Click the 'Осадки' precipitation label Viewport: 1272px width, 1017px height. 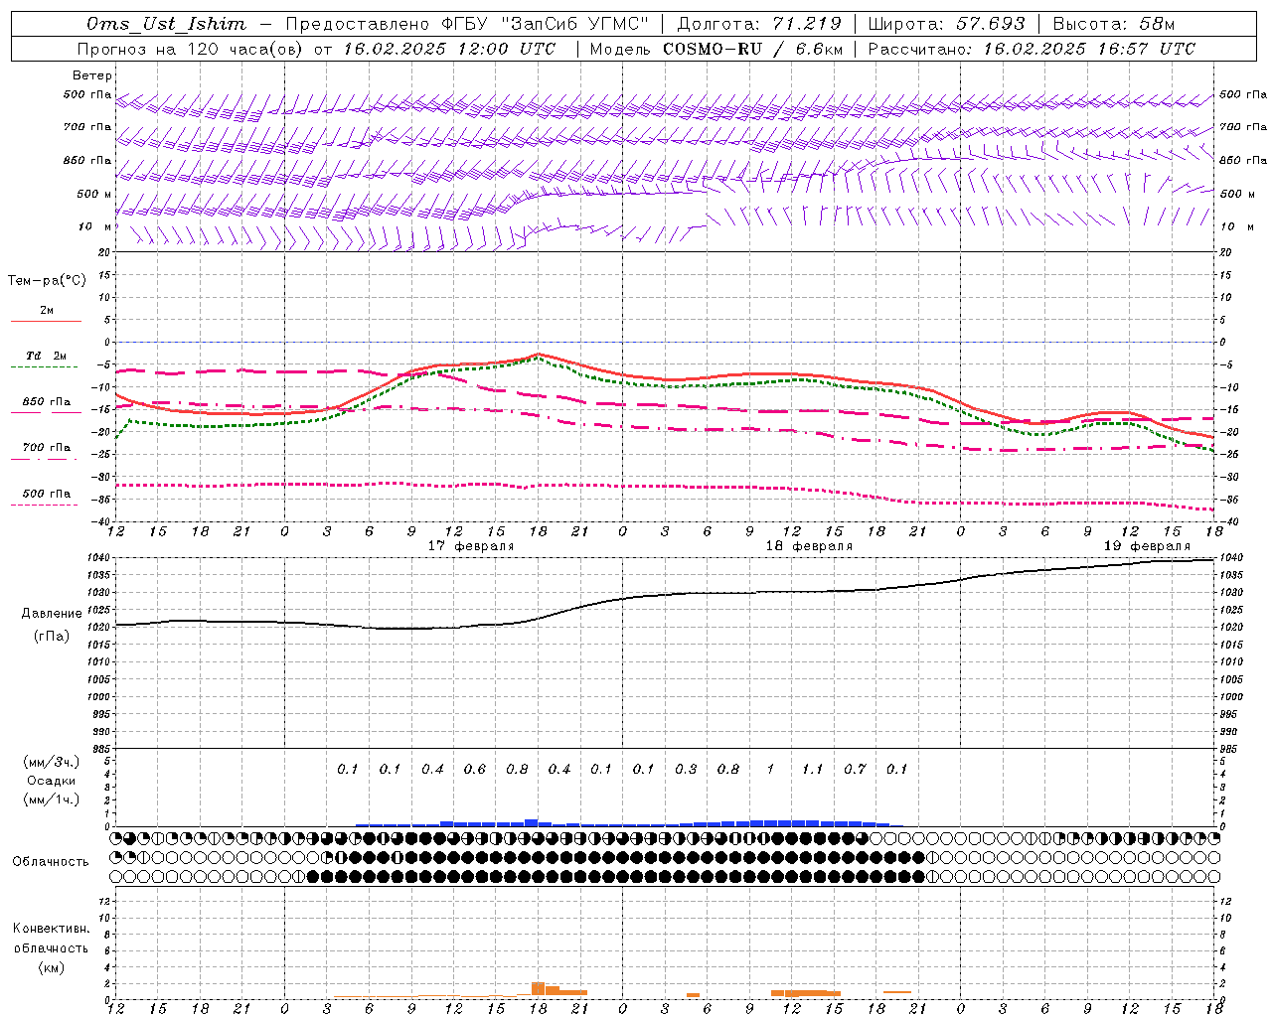52,781
